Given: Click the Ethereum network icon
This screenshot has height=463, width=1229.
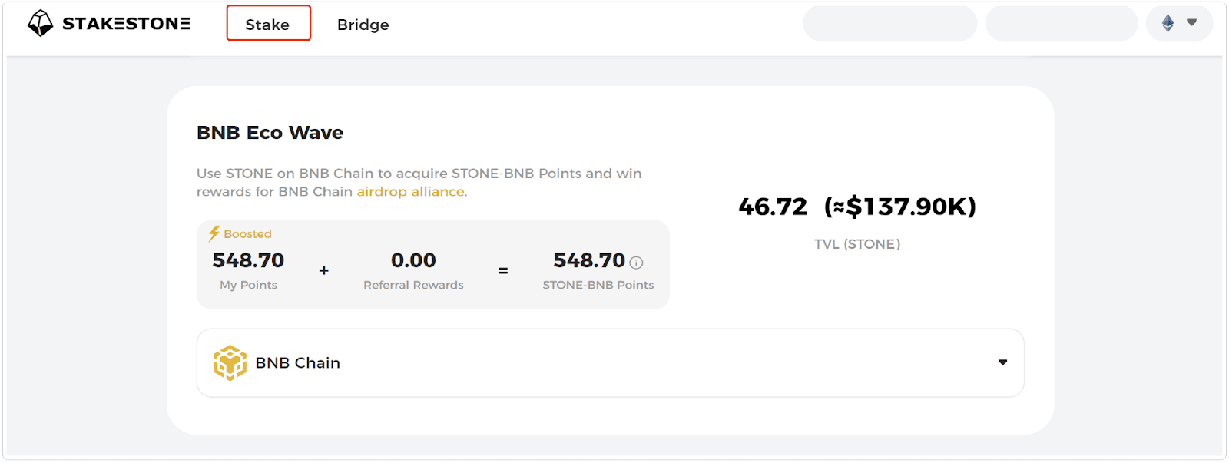Looking at the screenshot, I should pyautogui.click(x=1168, y=23).
